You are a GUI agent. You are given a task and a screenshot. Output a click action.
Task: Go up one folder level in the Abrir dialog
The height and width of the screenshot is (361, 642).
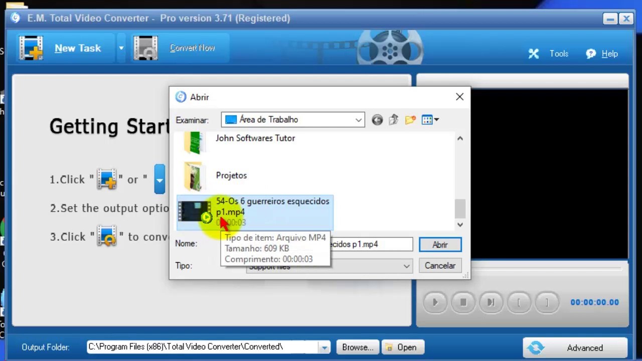[x=394, y=120]
